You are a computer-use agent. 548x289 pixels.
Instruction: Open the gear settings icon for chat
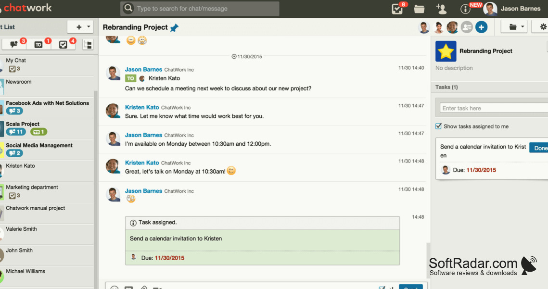click(543, 27)
